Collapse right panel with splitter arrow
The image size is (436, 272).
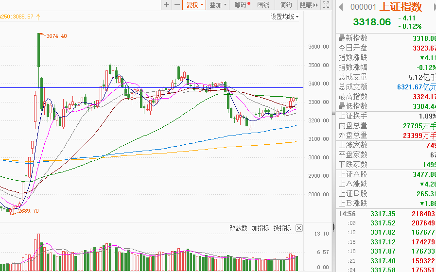pos(334,227)
